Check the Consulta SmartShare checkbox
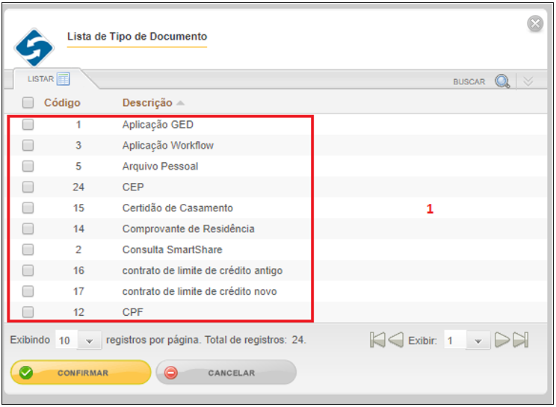Image resolution: width=556 pixels, height=407 pixels. (28, 249)
